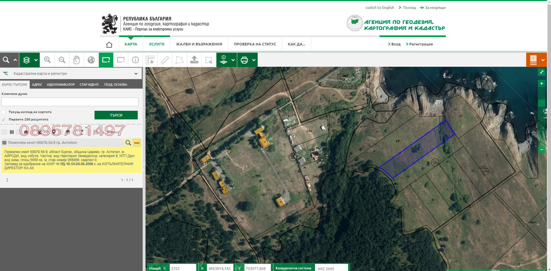Open the print options dropdown arrow
The height and width of the screenshot is (271, 551).
coord(254,60)
